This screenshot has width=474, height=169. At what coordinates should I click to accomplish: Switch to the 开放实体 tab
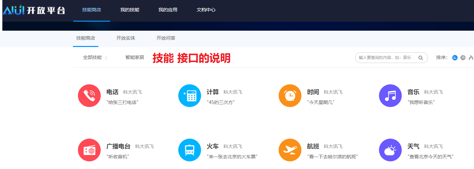point(126,38)
